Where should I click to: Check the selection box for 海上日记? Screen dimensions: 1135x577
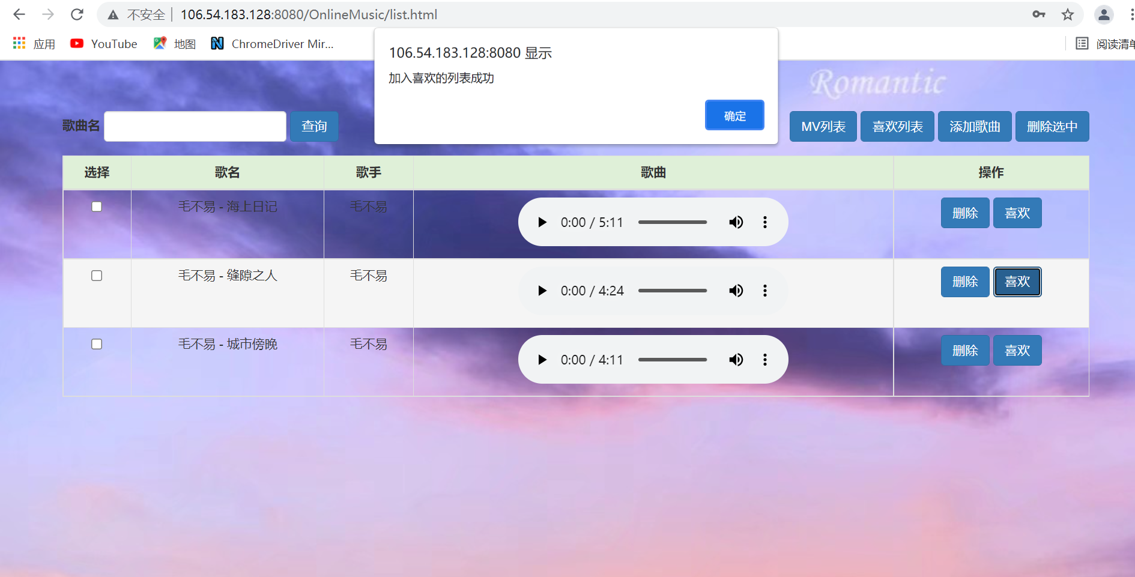pyautogui.click(x=97, y=207)
